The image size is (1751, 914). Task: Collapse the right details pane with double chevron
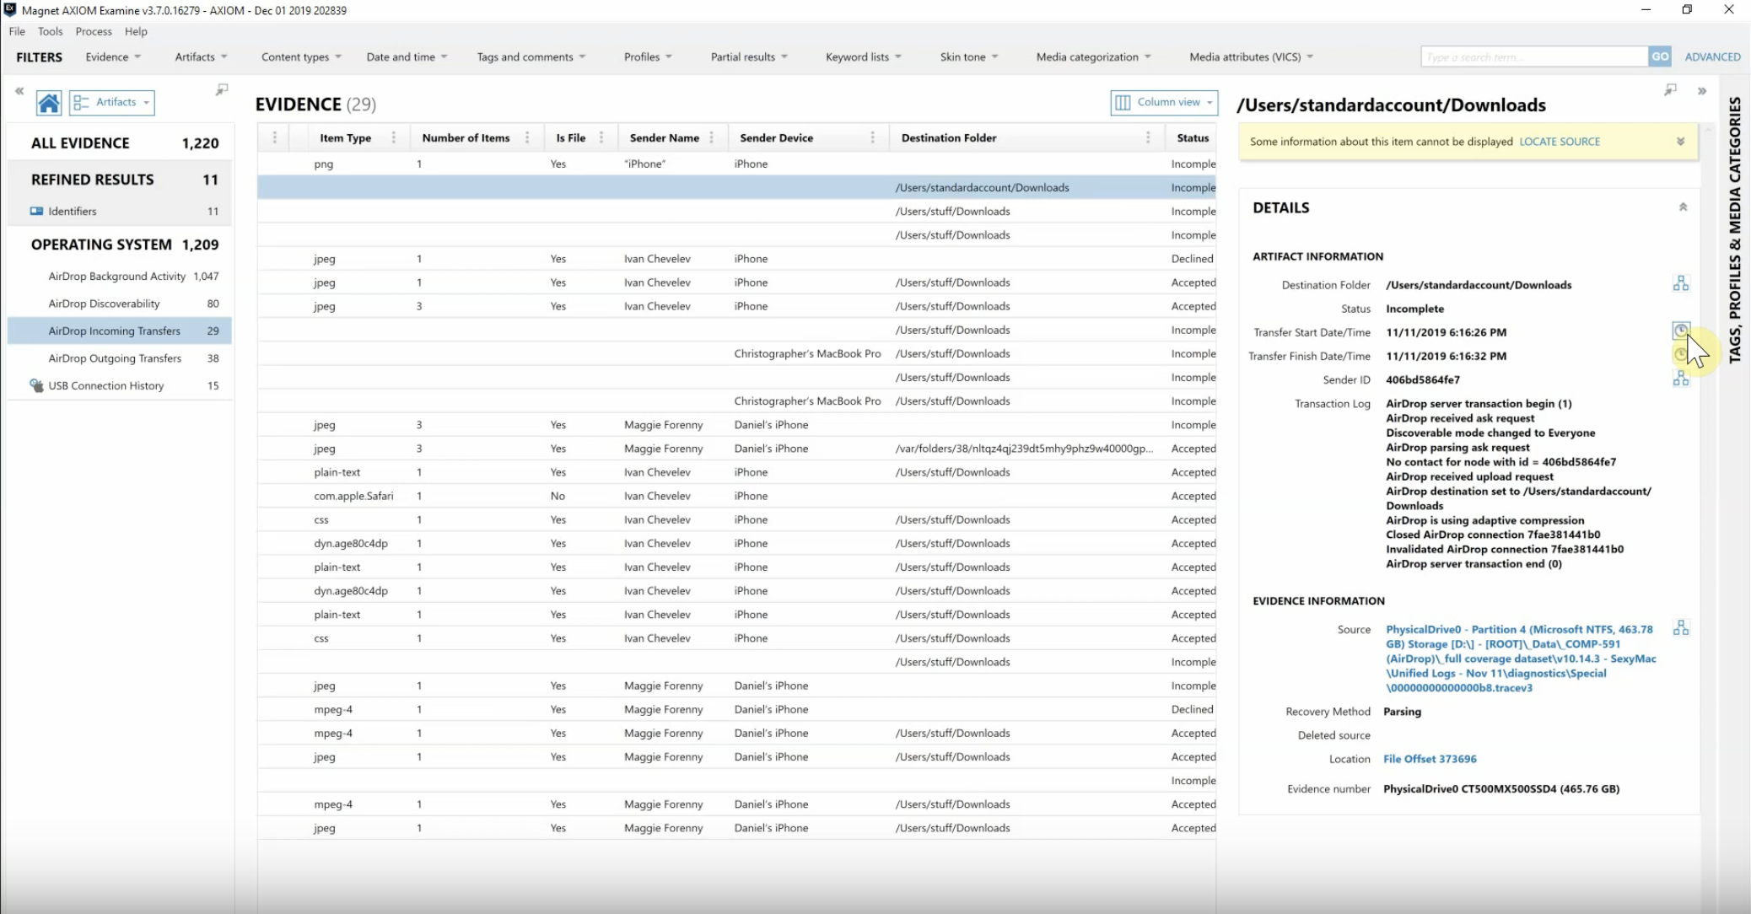point(1702,91)
